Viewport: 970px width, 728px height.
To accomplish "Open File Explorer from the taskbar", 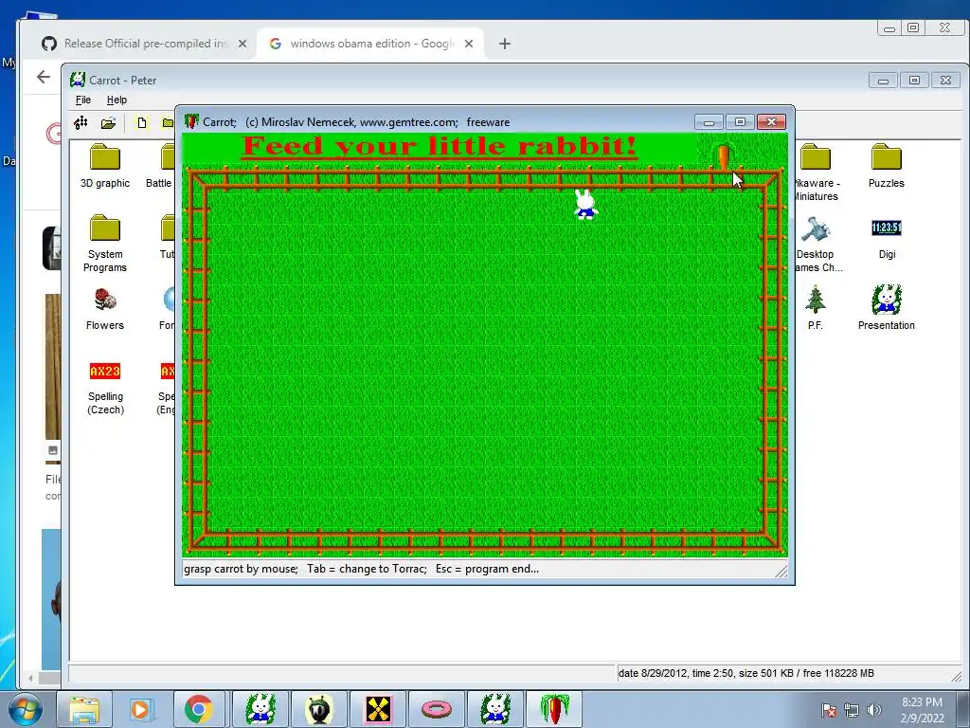I will 84,709.
